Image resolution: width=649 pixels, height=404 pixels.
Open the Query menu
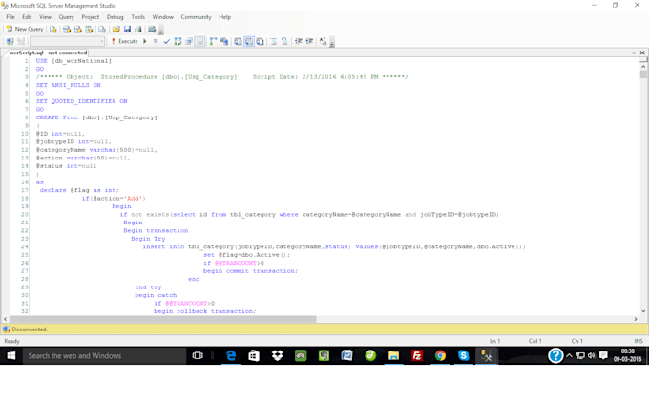point(66,17)
